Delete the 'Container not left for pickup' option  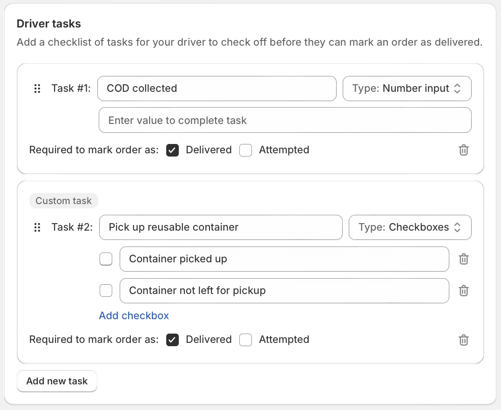[464, 291]
